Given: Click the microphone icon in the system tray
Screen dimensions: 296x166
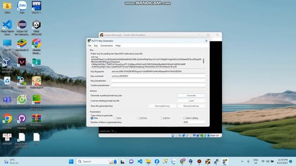Looking at the screenshot, I should coord(248,161).
